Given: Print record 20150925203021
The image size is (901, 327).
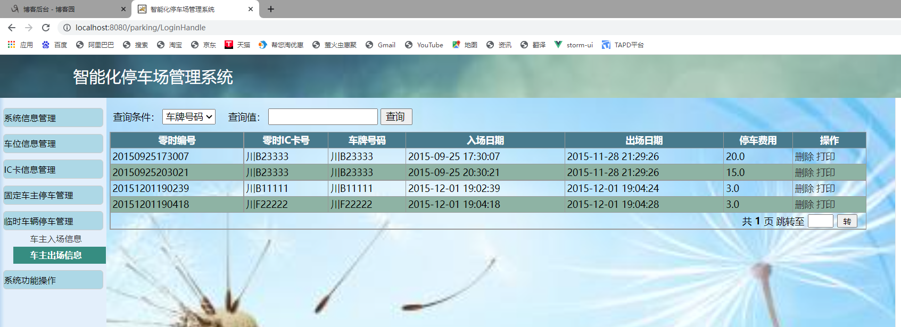Looking at the screenshot, I should pos(825,172).
